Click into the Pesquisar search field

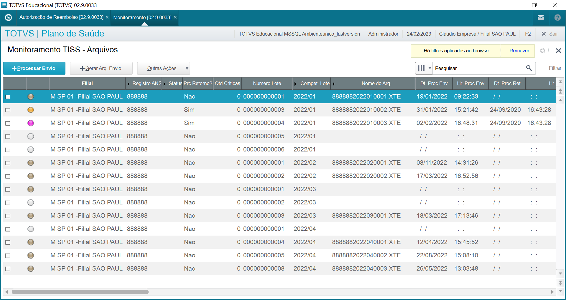479,68
